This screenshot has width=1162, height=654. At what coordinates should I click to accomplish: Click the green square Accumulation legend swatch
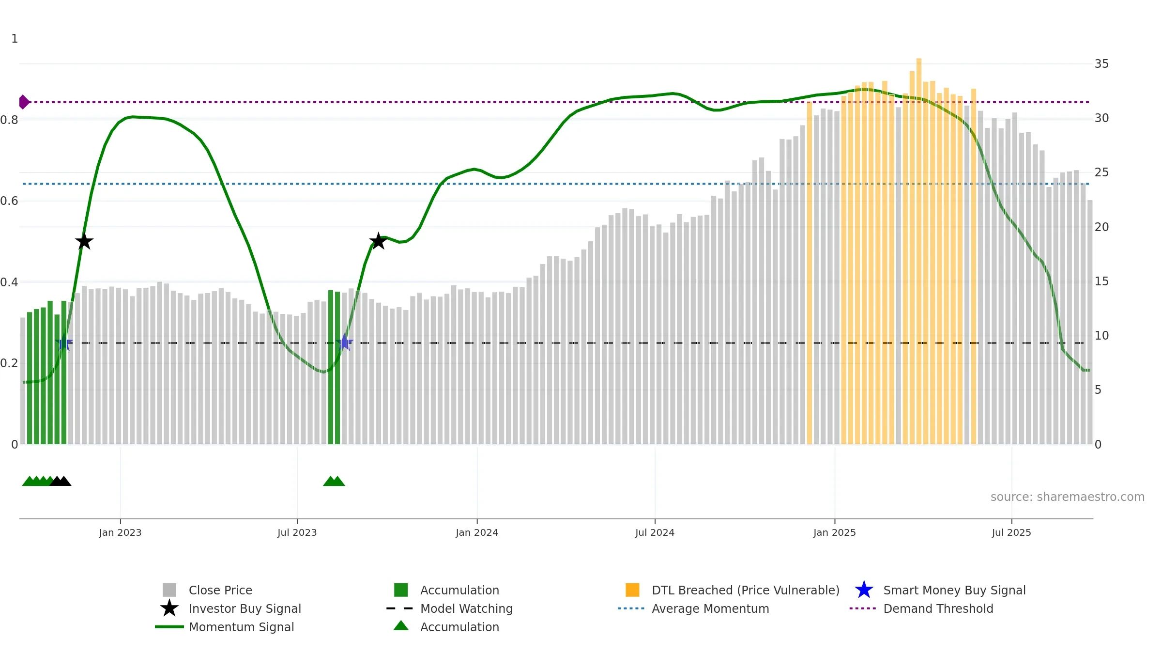[x=401, y=590]
